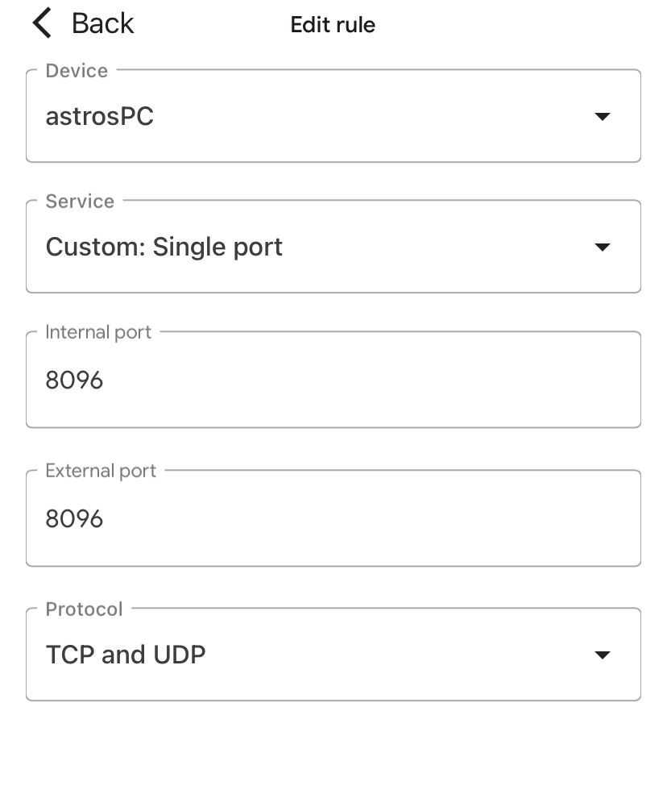Click the Protocol field label

(x=84, y=609)
